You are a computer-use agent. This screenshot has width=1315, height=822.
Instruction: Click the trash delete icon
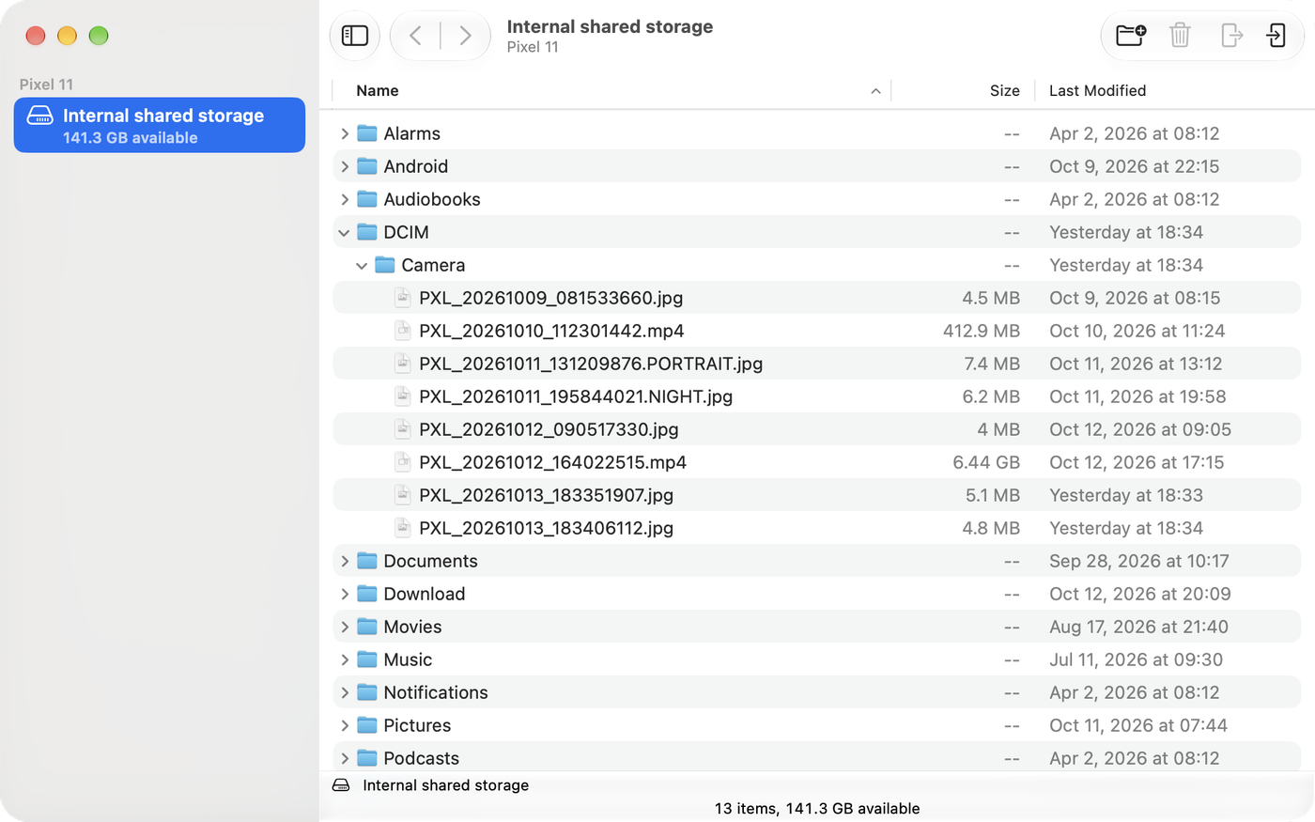pyautogui.click(x=1180, y=36)
